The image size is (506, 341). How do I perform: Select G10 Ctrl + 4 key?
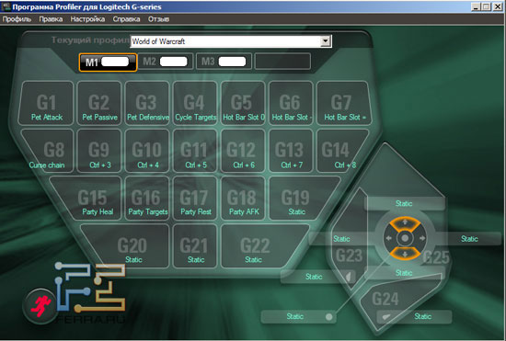[147, 151]
